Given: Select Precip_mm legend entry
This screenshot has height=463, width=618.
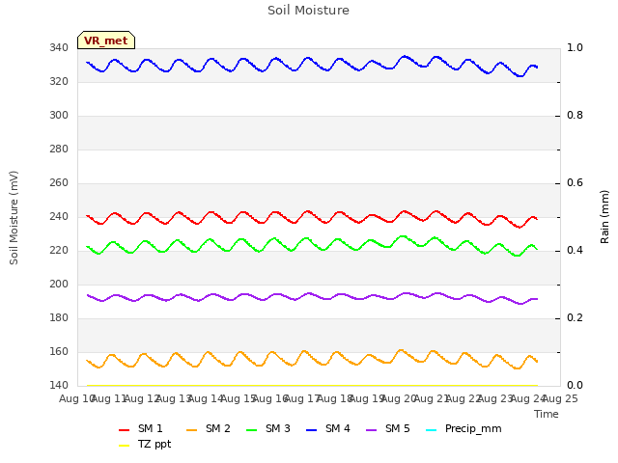Looking at the screenshot, I should pyautogui.click(x=463, y=428).
